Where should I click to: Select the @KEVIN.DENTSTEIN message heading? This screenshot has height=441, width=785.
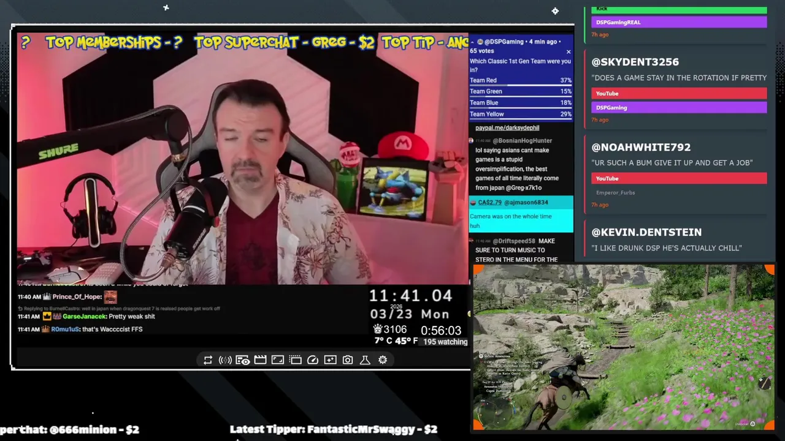pyautogui.click(x=646, y=232)
